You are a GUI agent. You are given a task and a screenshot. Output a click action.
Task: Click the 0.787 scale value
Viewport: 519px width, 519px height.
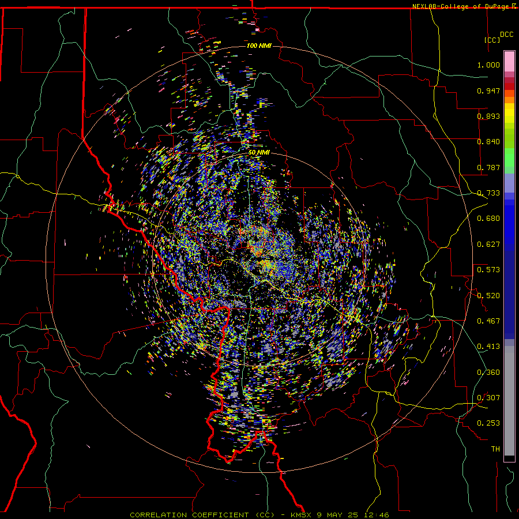[488, 167]
